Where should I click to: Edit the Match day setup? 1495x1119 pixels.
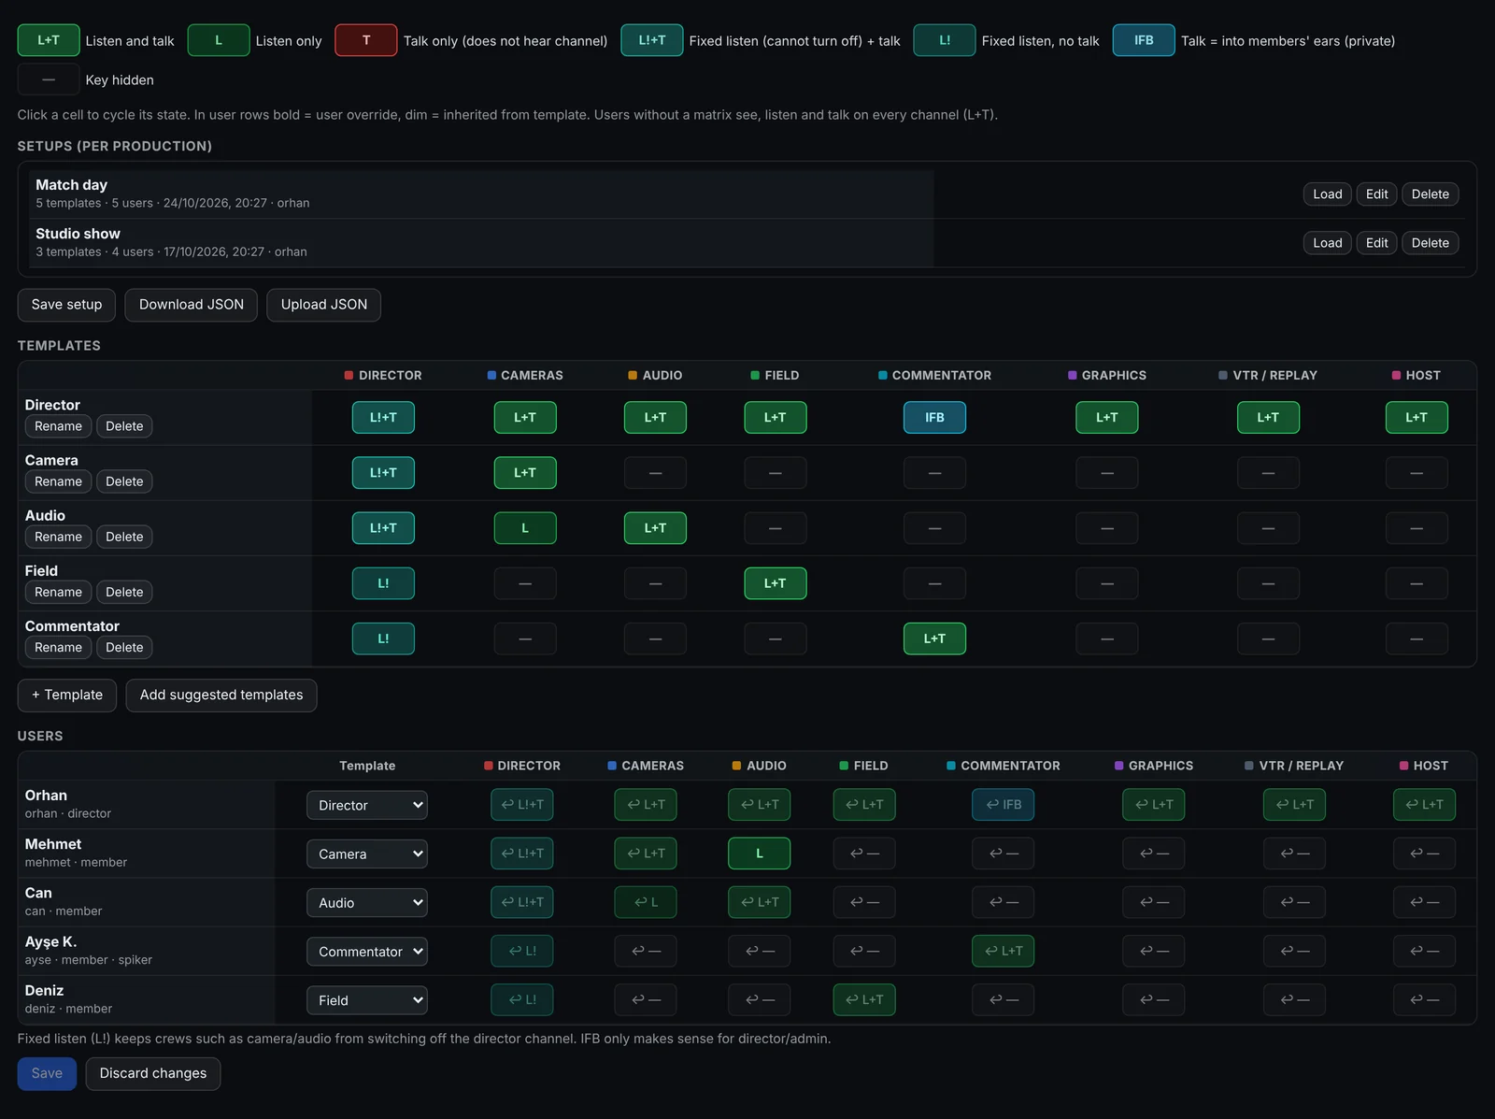click(1376, 194)
